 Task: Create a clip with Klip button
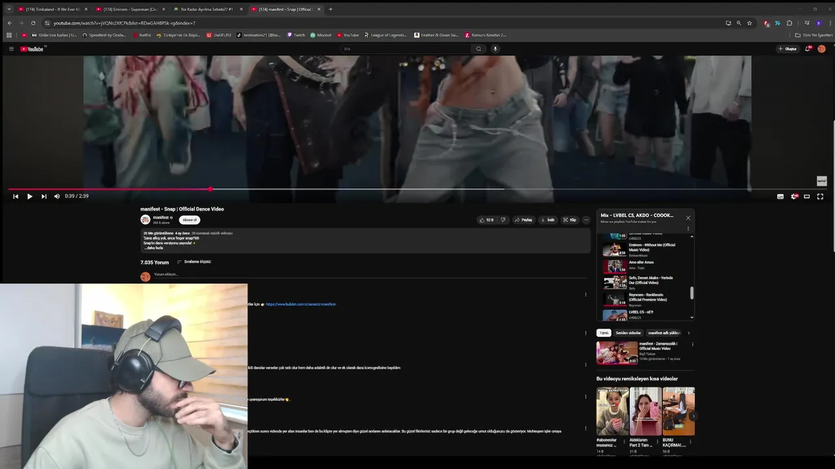[x=569, y=220]
